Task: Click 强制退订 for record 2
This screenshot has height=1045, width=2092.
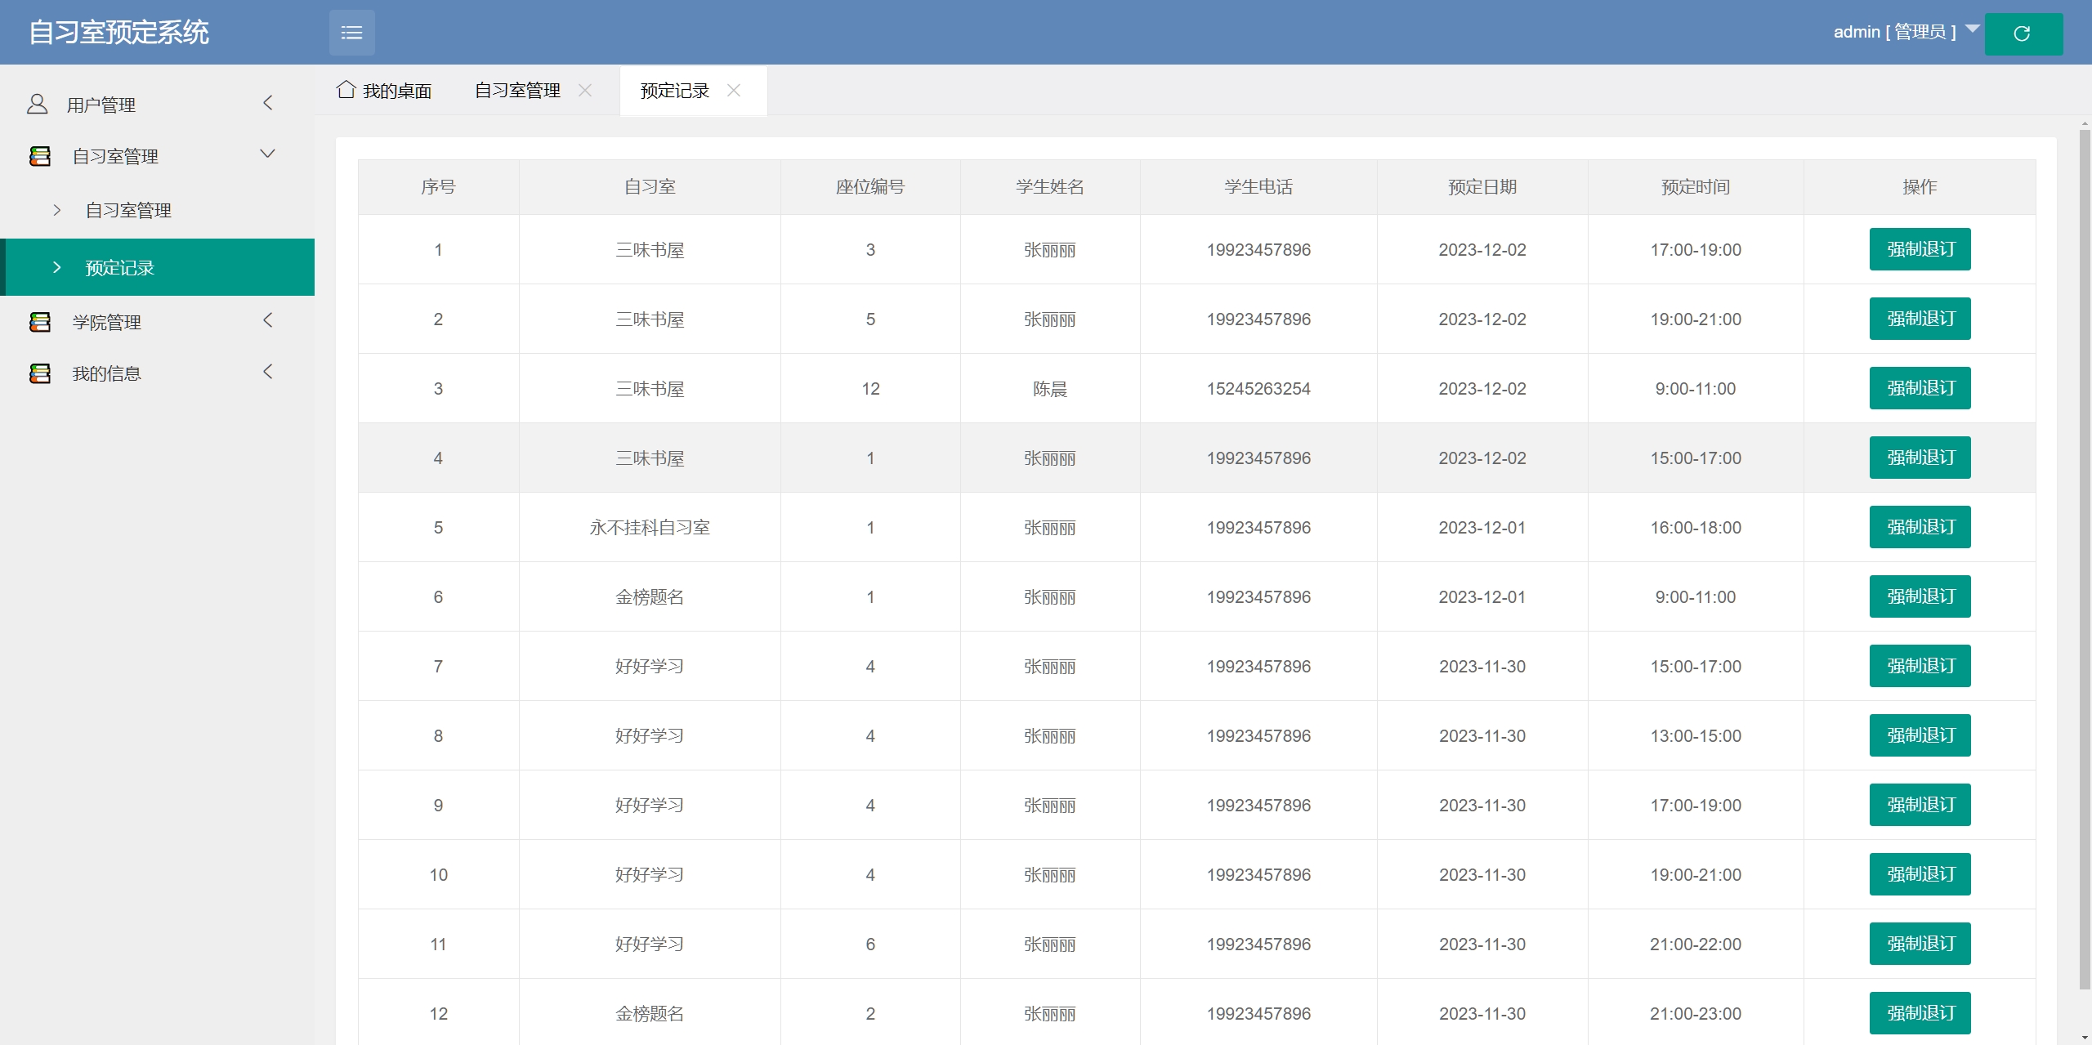Action: point(1920,319)
